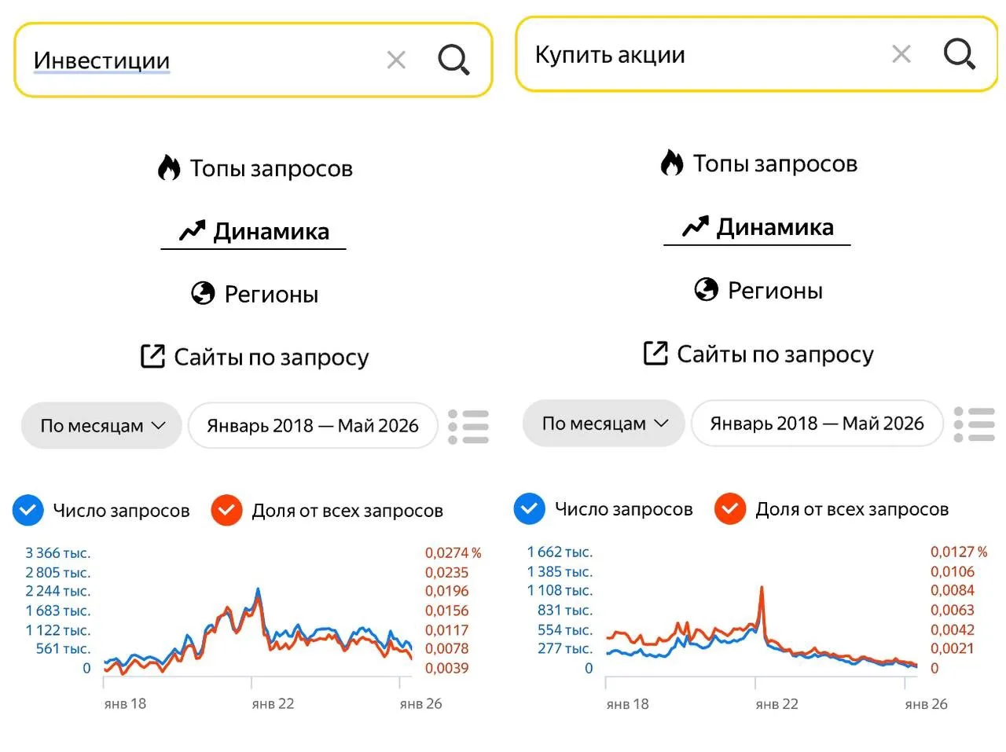This screenshot has height=752, width=1006.
Task: Clear the 'Инвестиции' search query with the X icon
Action: pyautogui.click(x=396, y=60)
